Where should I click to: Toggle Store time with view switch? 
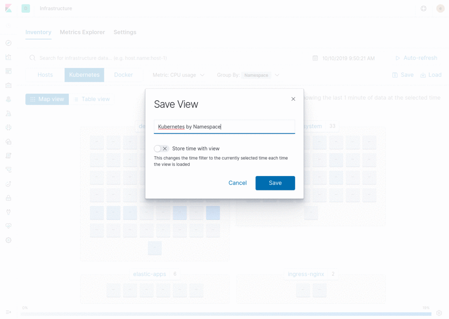(x=161, y=148)
